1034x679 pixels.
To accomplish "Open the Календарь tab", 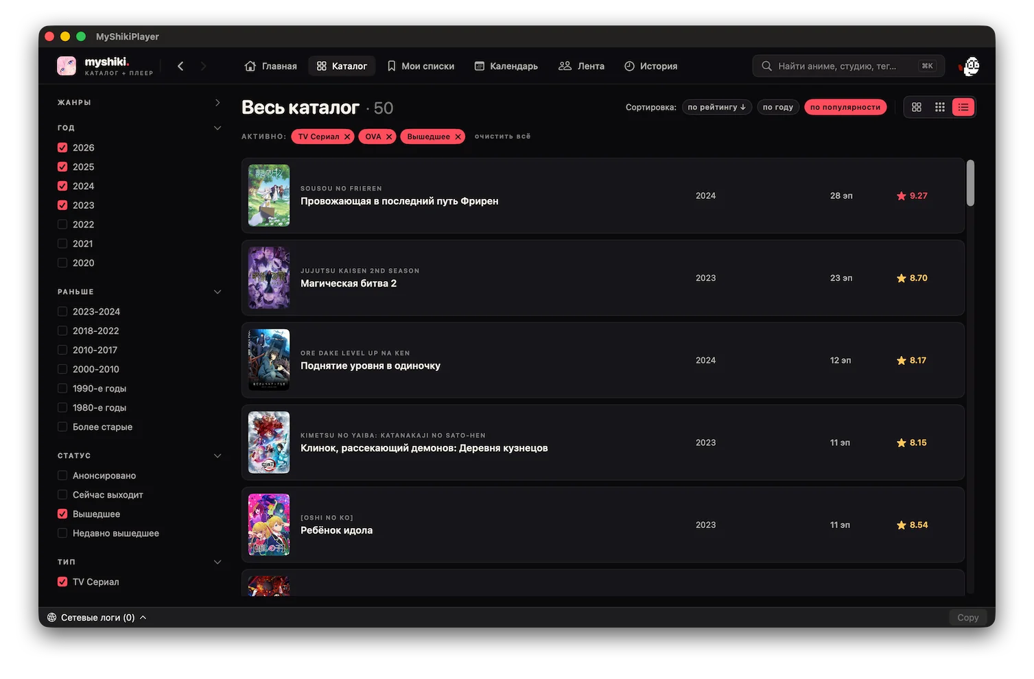I will point(506,66).
